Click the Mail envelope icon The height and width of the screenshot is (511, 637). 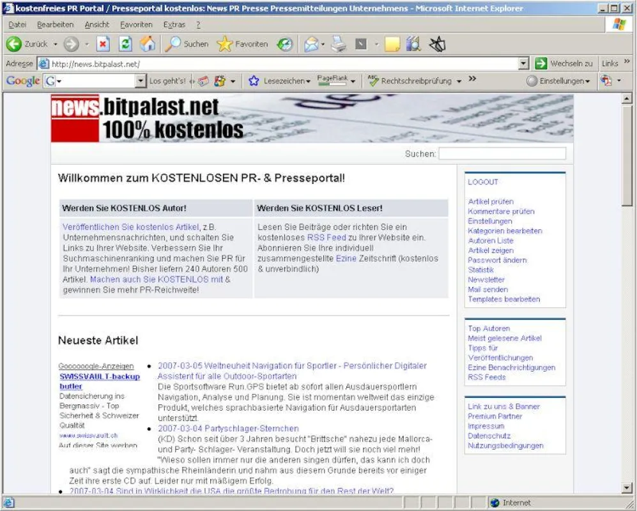coord(312,44)
